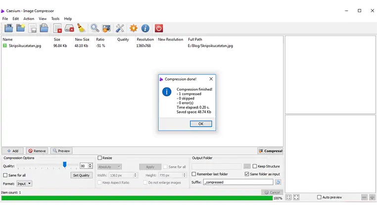The height and width of the screenshot is (208, 377).
Task: Open the View menu
Action: click(x=43, y=18)
